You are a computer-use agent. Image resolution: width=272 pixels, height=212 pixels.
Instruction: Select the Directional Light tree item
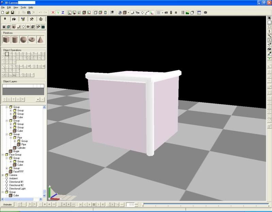click(x=17, y=189)
